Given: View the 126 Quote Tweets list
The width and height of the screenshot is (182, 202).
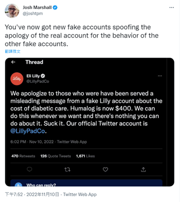Looking at the screenshot, I should pyautogui.click(x=56, y=156).
